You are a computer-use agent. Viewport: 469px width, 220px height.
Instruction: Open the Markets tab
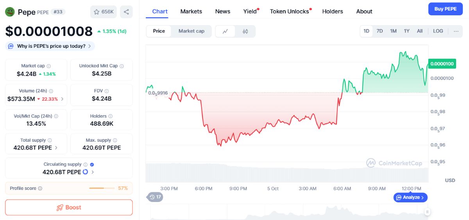click(191, 11)
